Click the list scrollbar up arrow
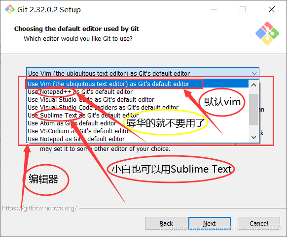The height and width of the screenshot is (237, 287). [253, 85]
